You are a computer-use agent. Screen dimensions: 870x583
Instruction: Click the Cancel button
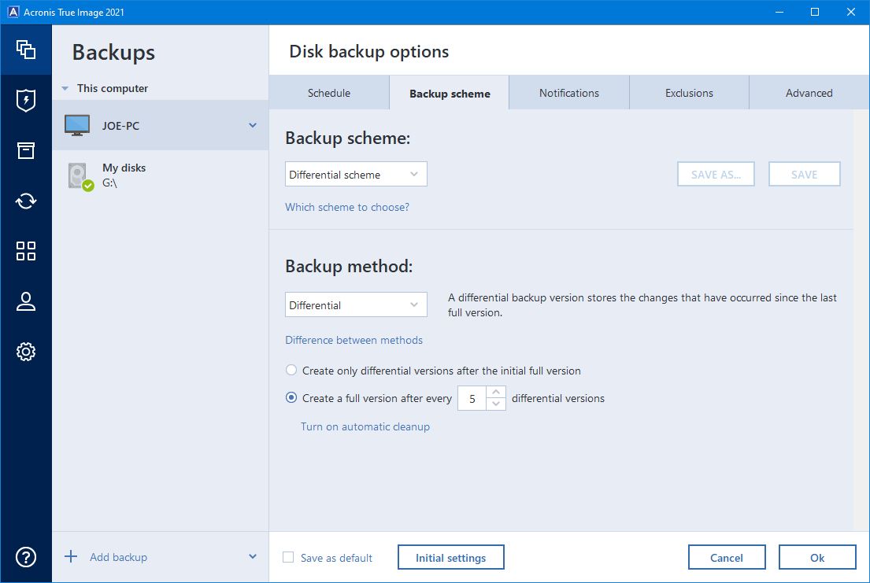pyautogui.click(x=726, y=558)
